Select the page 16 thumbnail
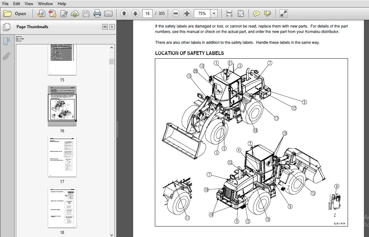 point(62,106)
